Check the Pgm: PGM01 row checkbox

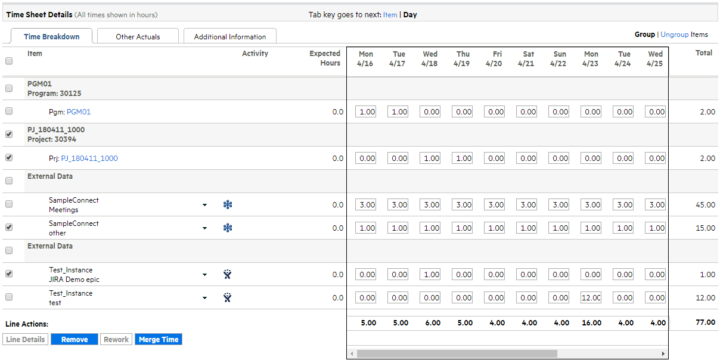[x=9, y=111]
